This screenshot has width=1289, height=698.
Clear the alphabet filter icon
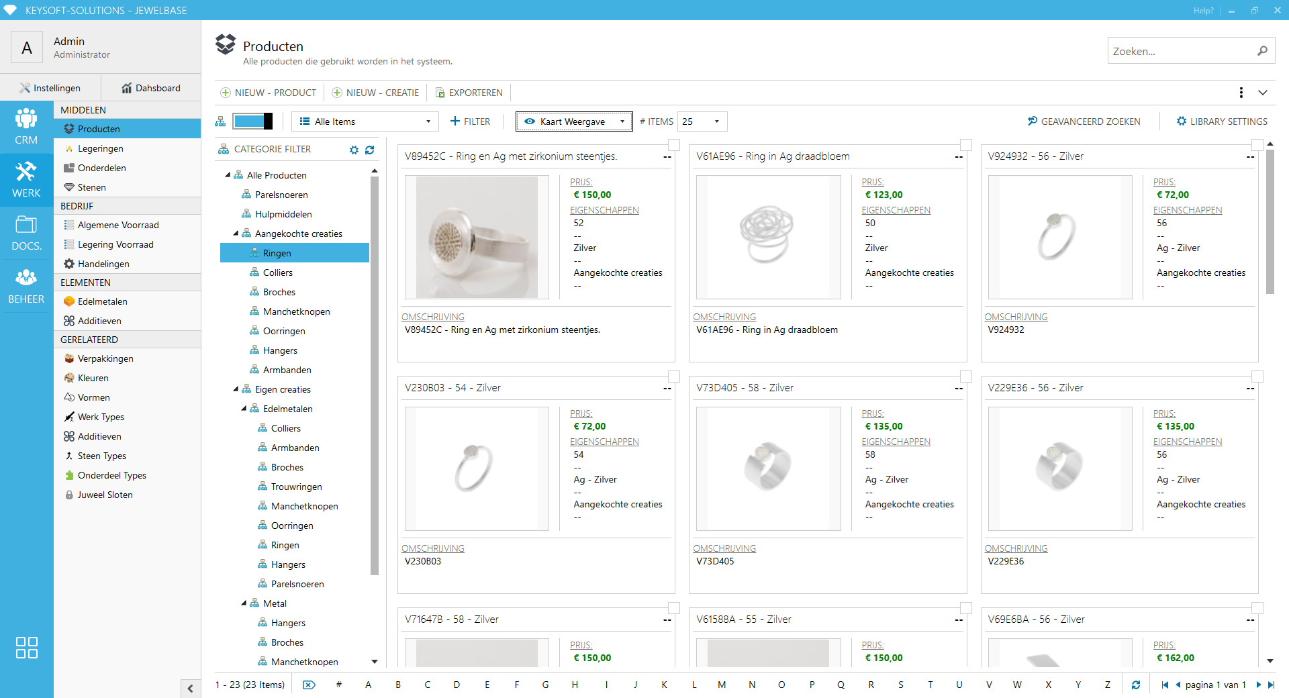point(309,685)
